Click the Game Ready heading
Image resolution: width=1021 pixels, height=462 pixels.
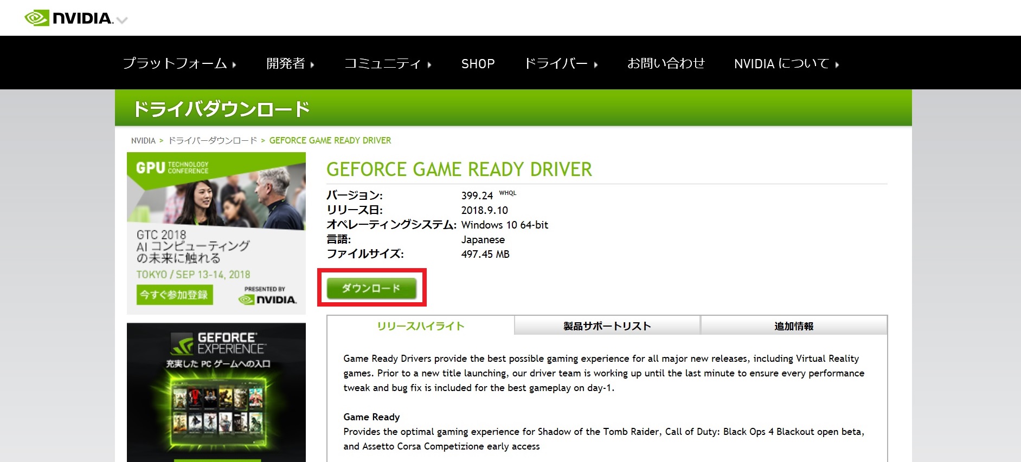tap(371, 417)
